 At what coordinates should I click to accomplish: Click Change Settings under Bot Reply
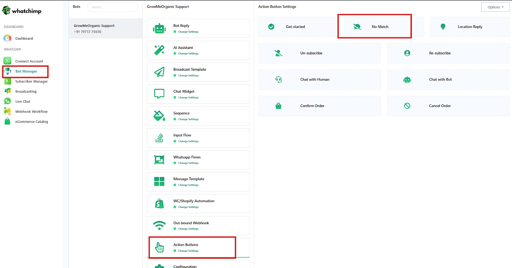[x=188, y=32]
